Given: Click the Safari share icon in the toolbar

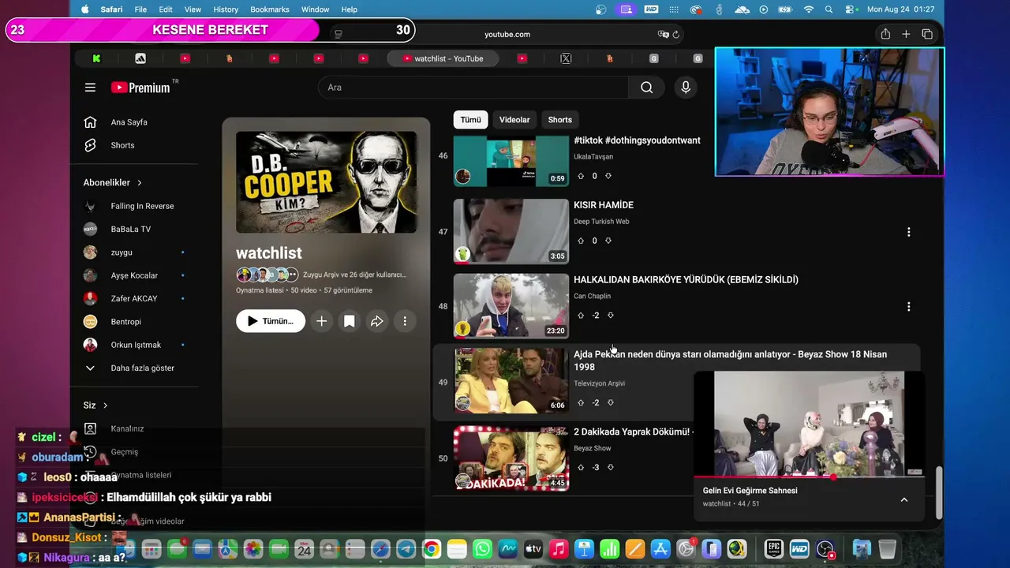Looking at the screenshot, I should pyautogui.click(x=885, y=34).
